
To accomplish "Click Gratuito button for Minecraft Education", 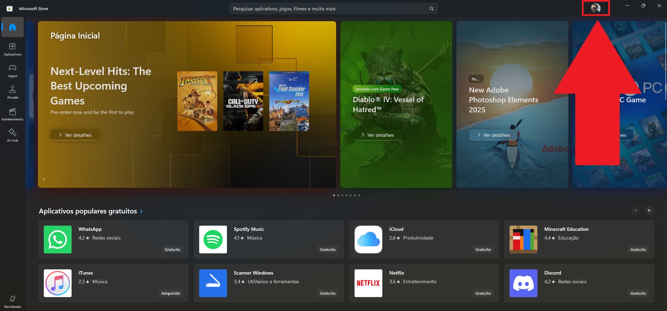I will pos(638,250).
